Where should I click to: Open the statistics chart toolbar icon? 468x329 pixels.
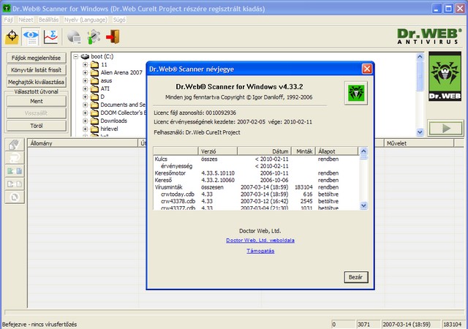(50, 37)
